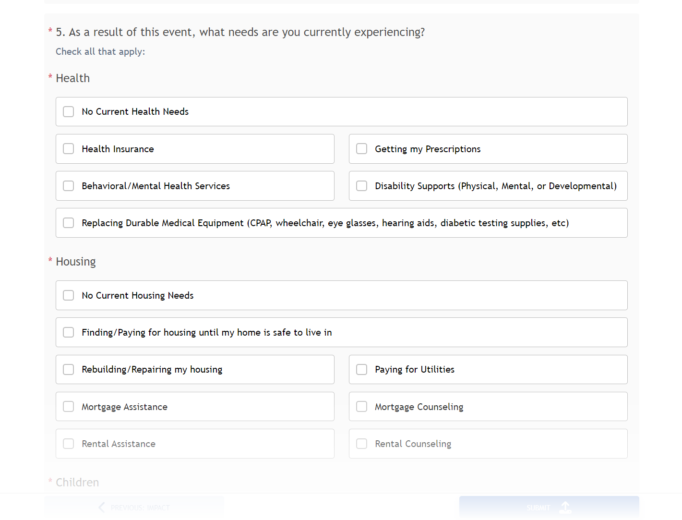Enable the Paying for Utilities checkbox
The width and height of the screenshot is (682, 520).
tap(361, 369)
